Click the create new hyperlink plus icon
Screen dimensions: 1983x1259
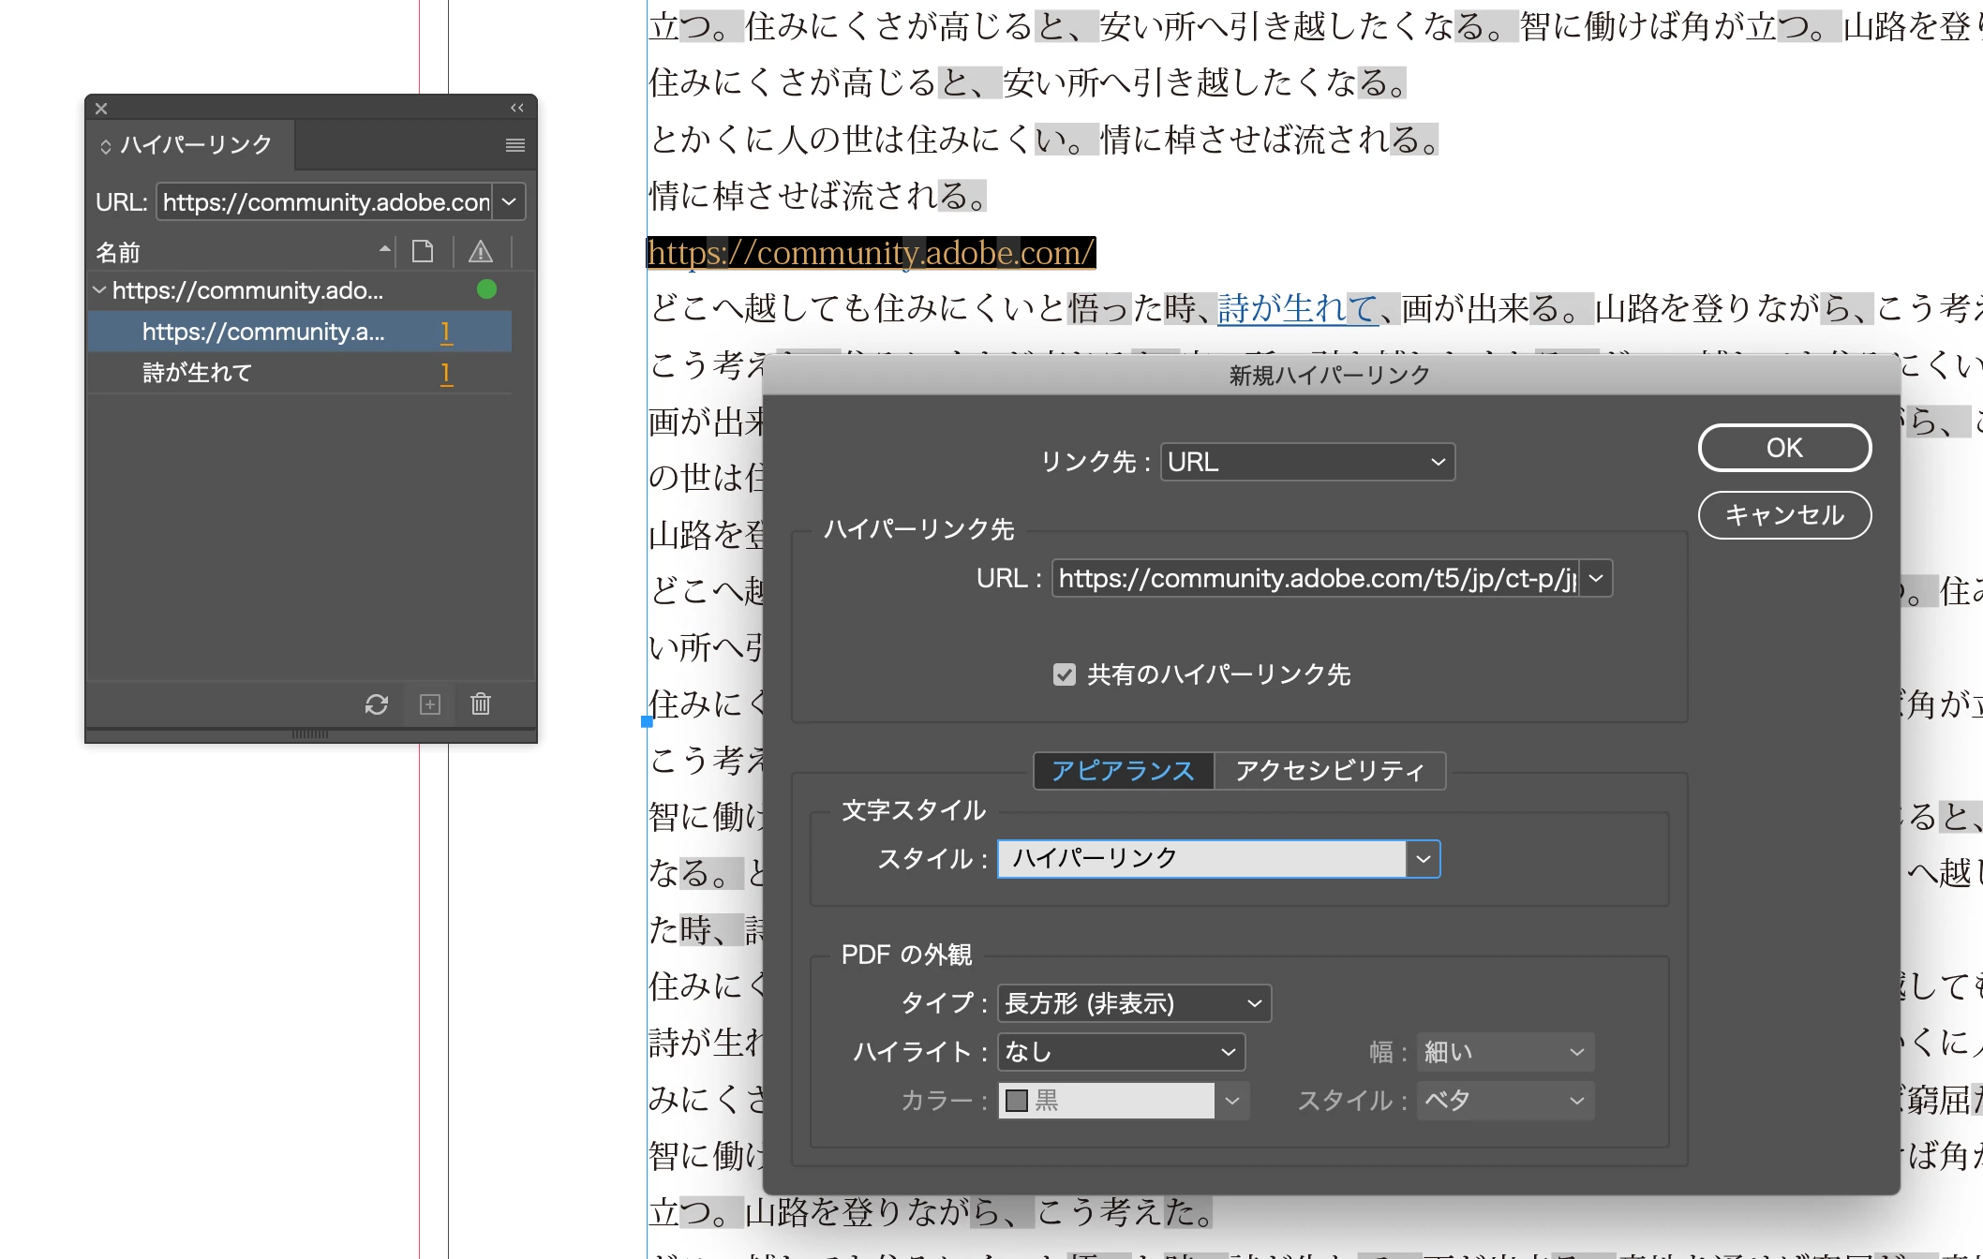pos(430,704)
